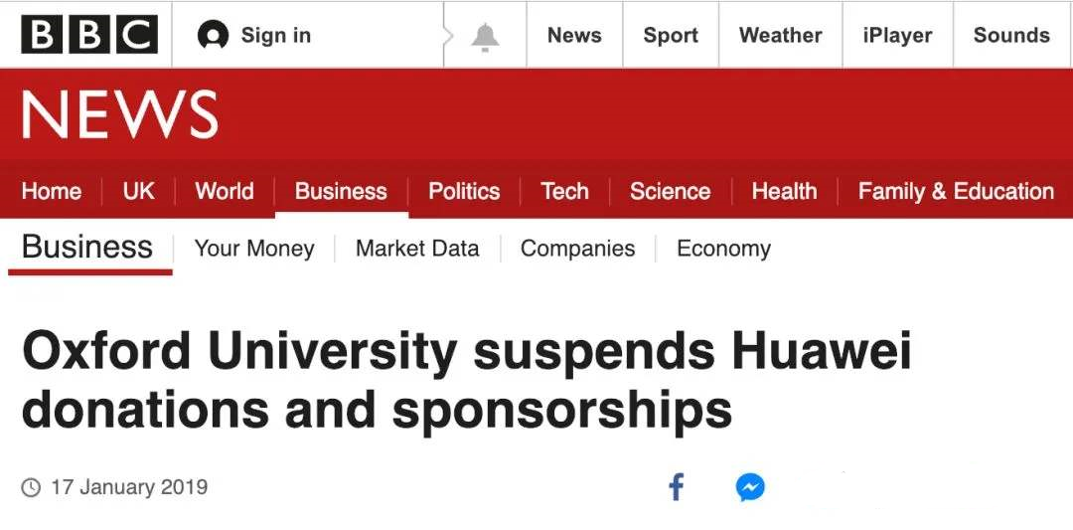Click the large NEWS banner logo
Image resolution: width=1073 pixels, height=530 pixels.
pos(120,115)
